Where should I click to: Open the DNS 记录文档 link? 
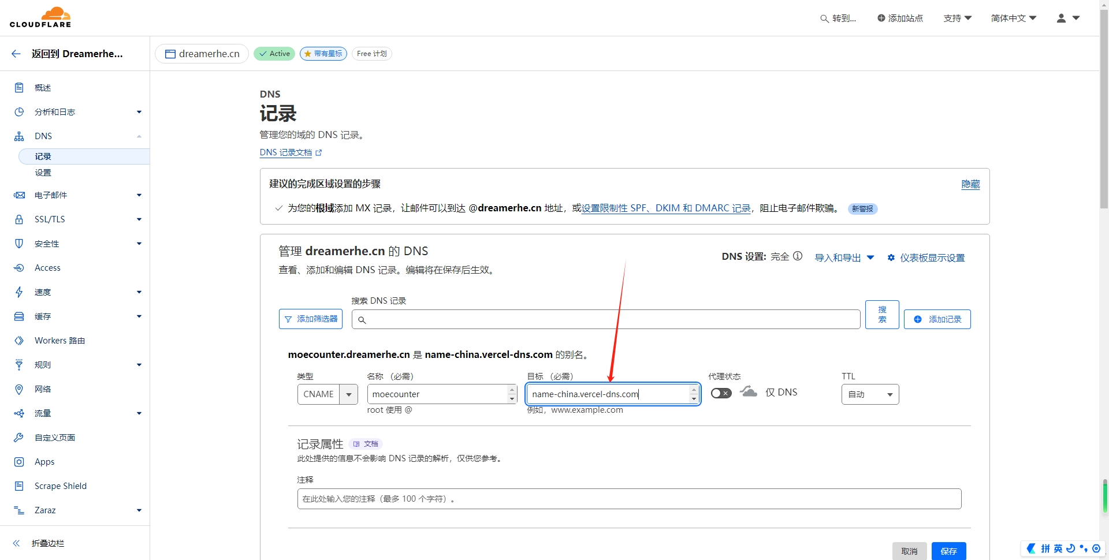click(x=291, y=152)
